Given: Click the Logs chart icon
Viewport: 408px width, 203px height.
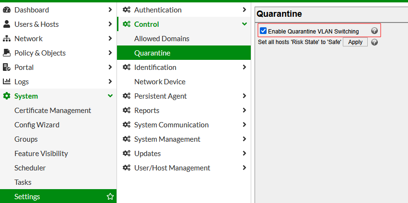Looking at the screenshot, I should tap(7, 81).
